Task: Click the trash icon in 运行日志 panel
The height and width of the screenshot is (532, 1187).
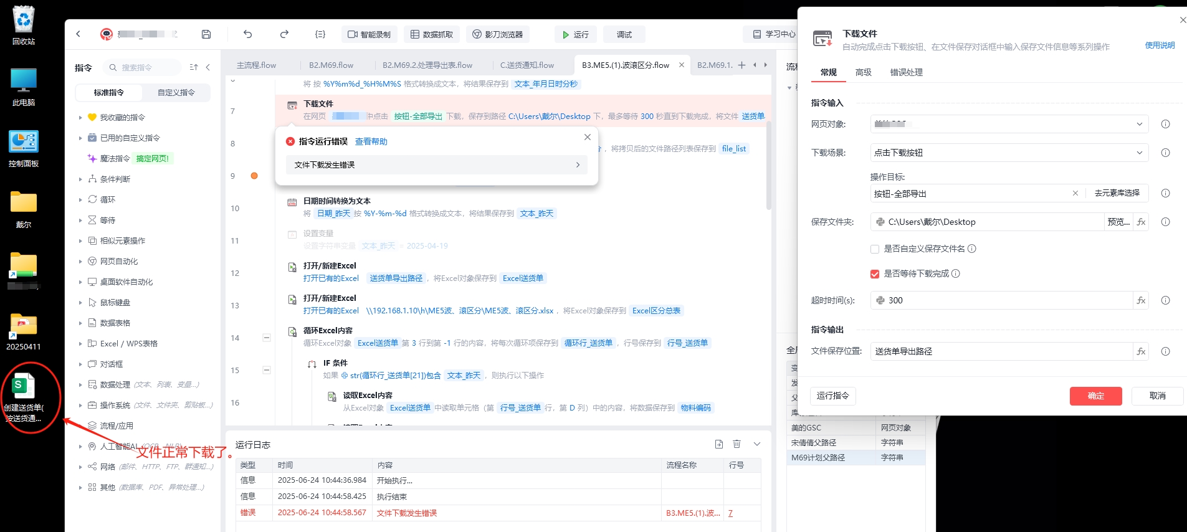Action: coord(737,444)
